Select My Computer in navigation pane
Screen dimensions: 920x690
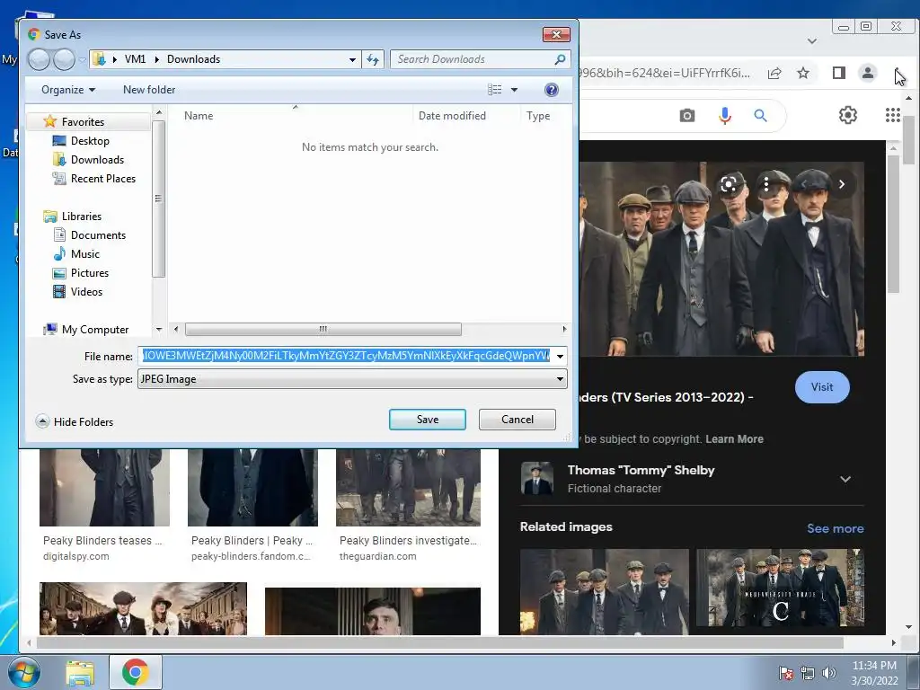95,330
